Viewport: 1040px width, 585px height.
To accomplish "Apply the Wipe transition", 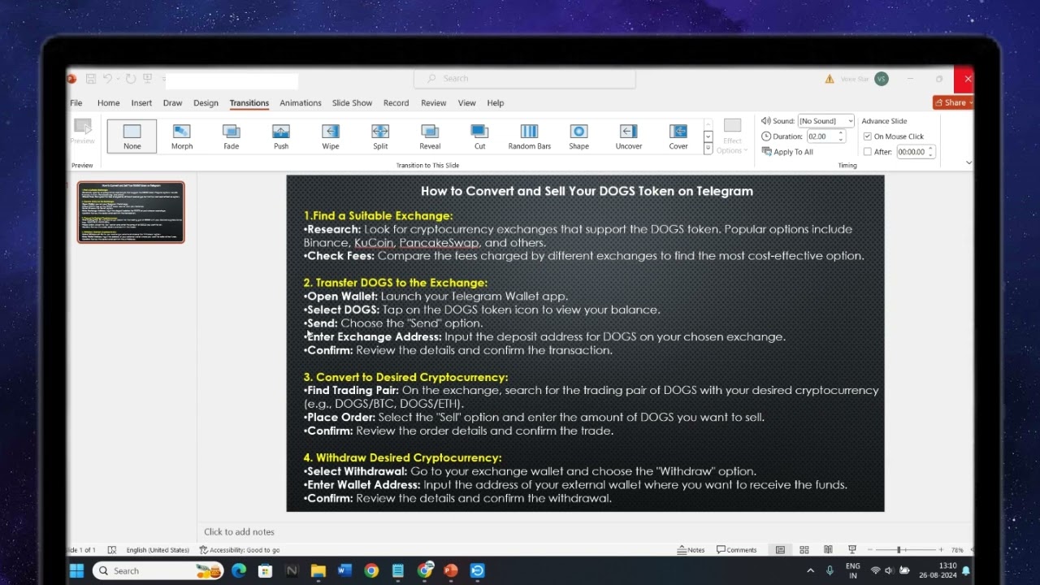I will click(x=331, y=136).
